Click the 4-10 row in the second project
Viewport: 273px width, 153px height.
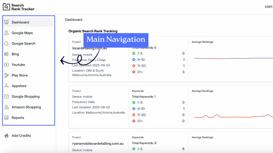(x=158, y=109)
